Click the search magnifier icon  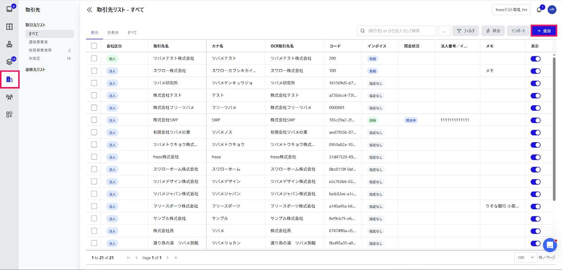pos(363,31)
